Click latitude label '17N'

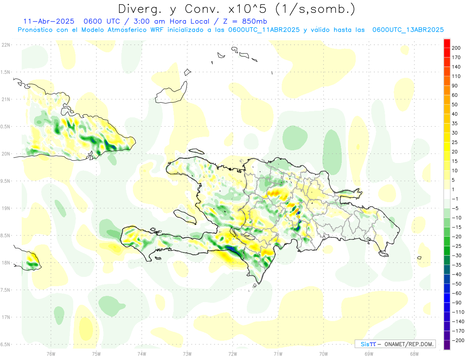(x=6, y=317)
